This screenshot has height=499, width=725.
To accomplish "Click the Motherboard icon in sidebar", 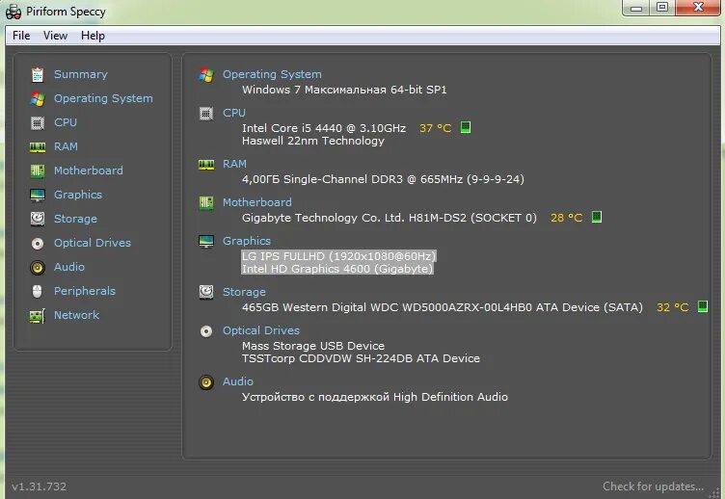I will [x=38, y=171].
